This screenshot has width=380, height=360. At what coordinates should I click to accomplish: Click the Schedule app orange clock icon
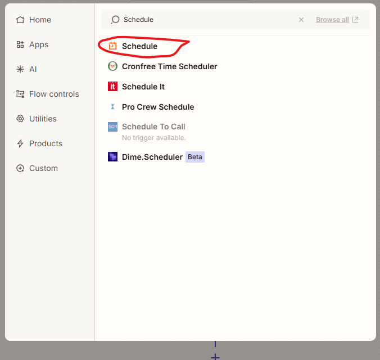[x=112, y=46]
